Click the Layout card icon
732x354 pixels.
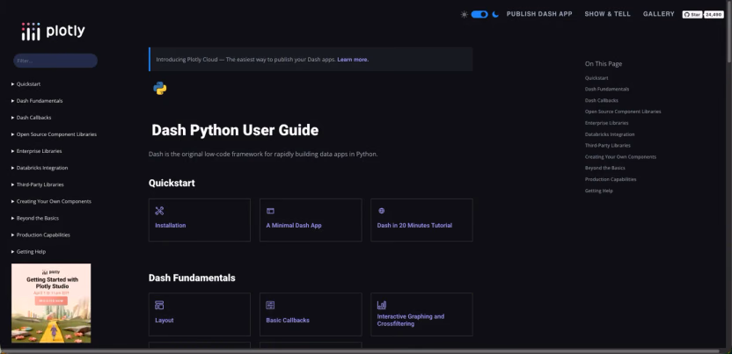pos(159,306)
